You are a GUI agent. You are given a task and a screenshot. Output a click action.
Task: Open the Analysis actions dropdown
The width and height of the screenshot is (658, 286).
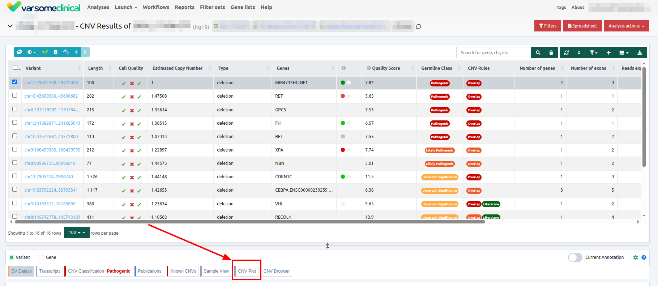coord(626,26)
